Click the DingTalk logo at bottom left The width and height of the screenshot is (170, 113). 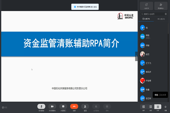click(5, 107)
